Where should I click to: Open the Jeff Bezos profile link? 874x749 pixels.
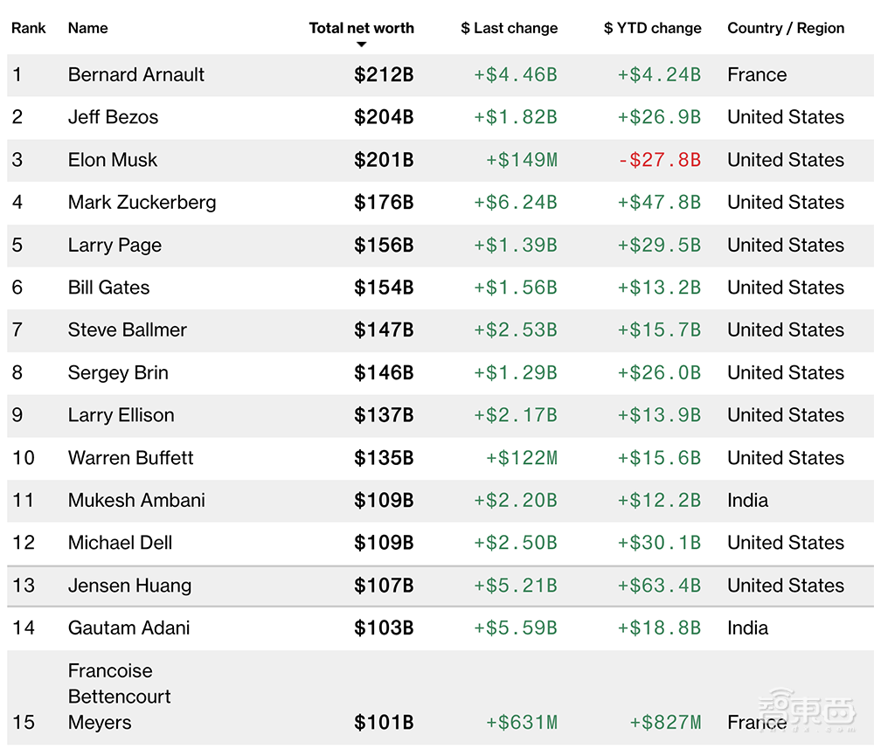(114, 117)
